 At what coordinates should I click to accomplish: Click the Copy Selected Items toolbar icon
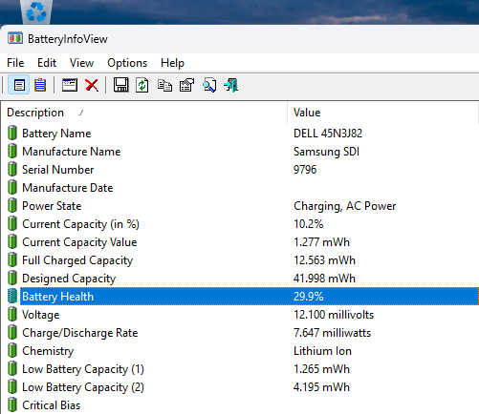(164, 85)
